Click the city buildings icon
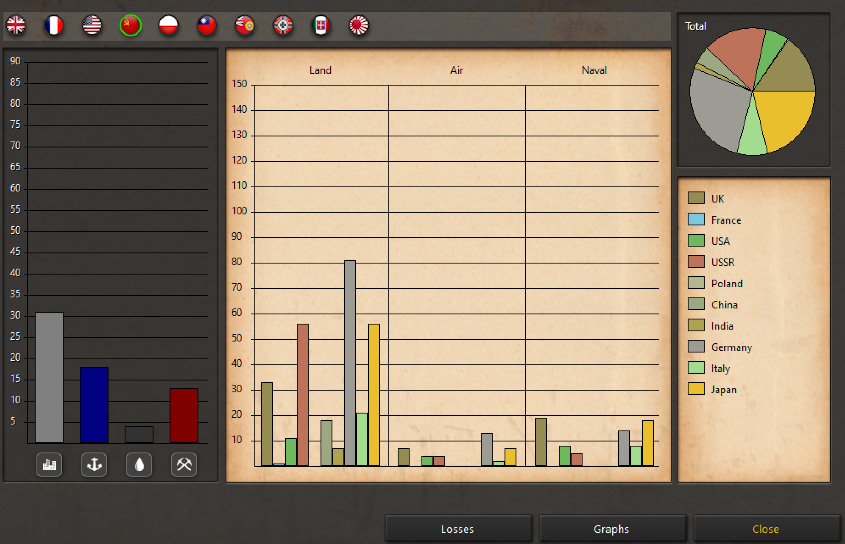The height and width of the screenshot is (544, 845). pyautogui.click(x=49, y=465)
